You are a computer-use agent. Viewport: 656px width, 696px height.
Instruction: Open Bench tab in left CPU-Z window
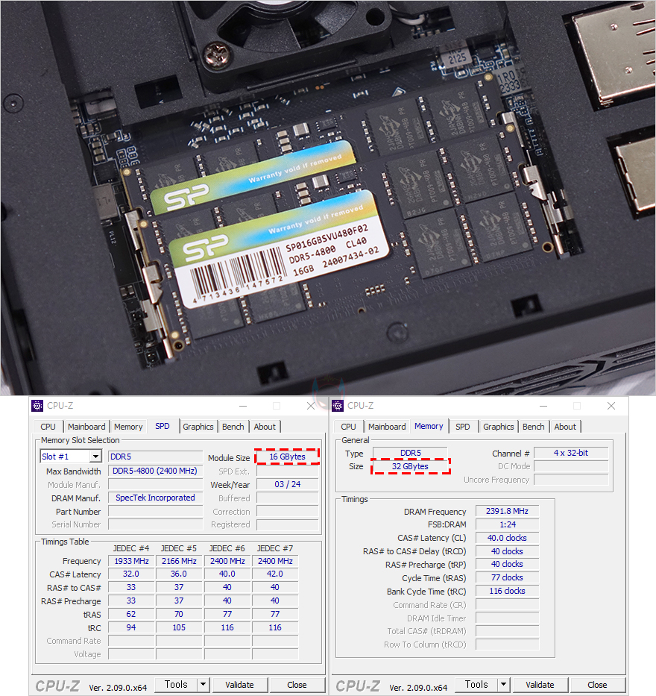coord(233,427)
